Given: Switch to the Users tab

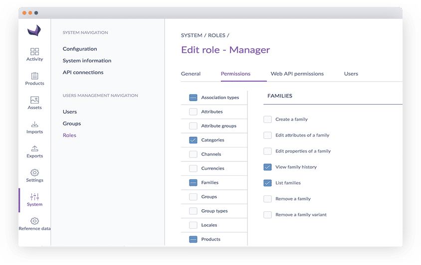Looking at the screenshot, I should [x=351, y=74].
